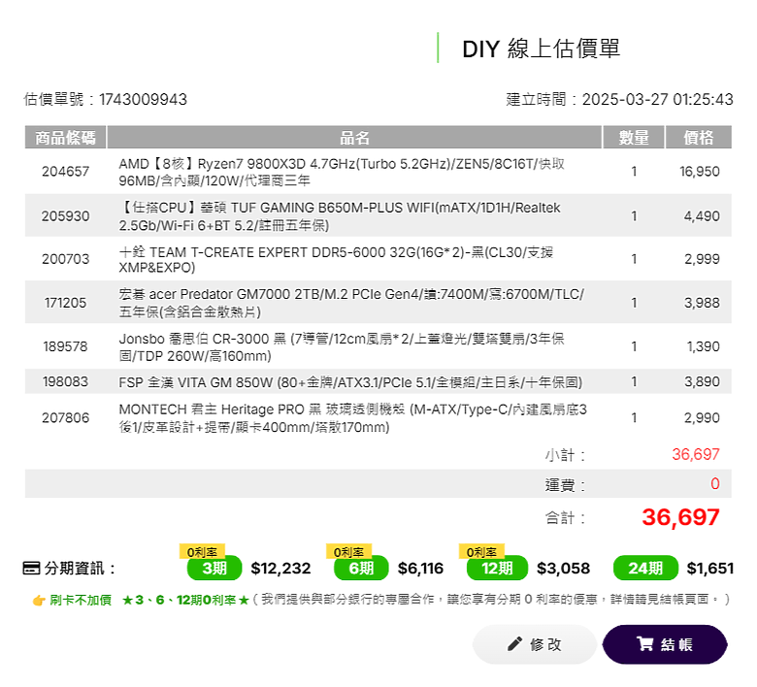This screenshot has height=687, width=757.
Task: Click the 修改 edit button
Action: coord(535,644)
